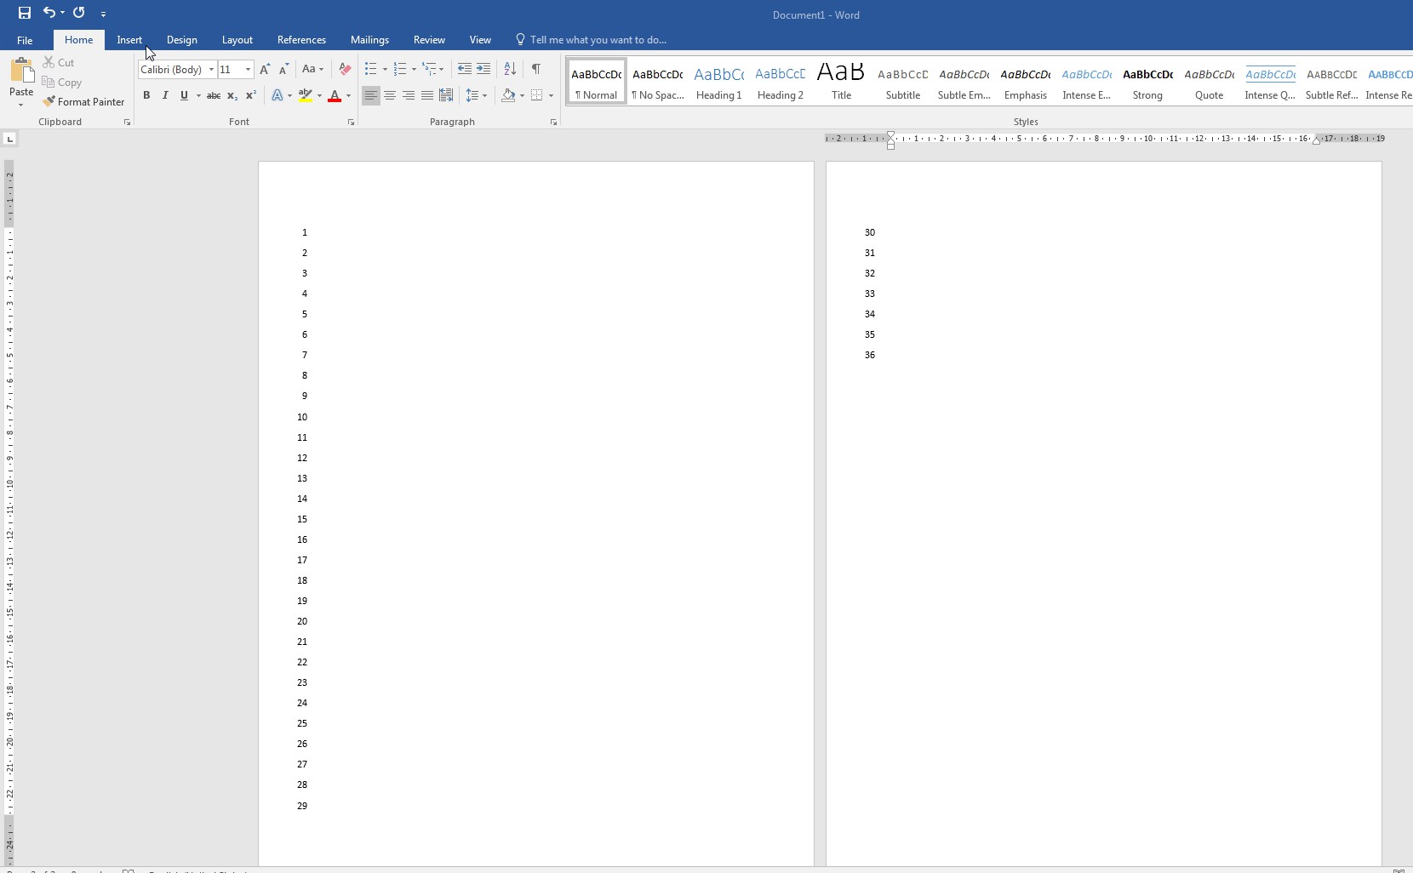
Task: Toggle strikethrough formatting
Action: (x=214, y=95)
